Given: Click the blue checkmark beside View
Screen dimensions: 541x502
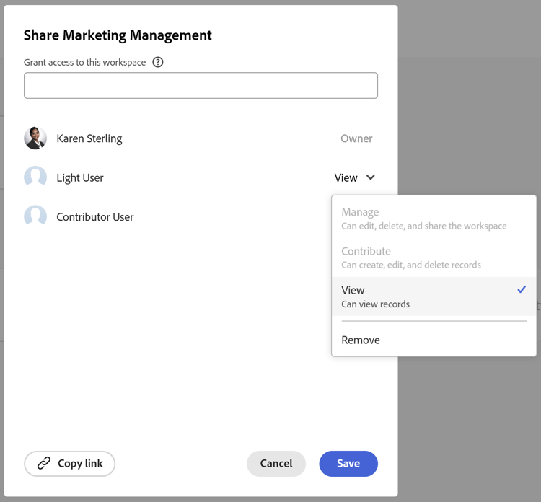Looking at the screenshot, I should pyautogui.click(x=522, y=290).
